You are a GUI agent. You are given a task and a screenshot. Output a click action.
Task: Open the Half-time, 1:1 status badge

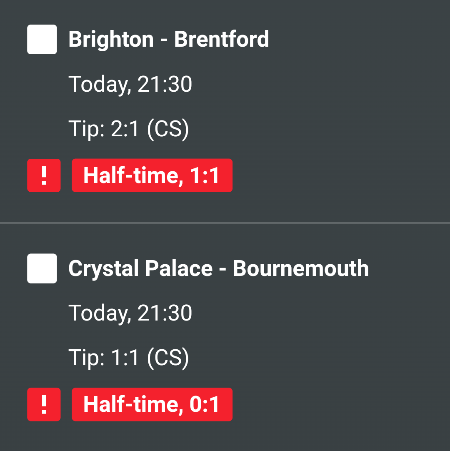point(152,175)
